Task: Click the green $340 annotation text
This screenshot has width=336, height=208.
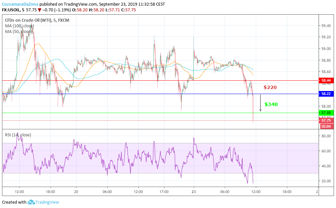Action: click(271, 104)
